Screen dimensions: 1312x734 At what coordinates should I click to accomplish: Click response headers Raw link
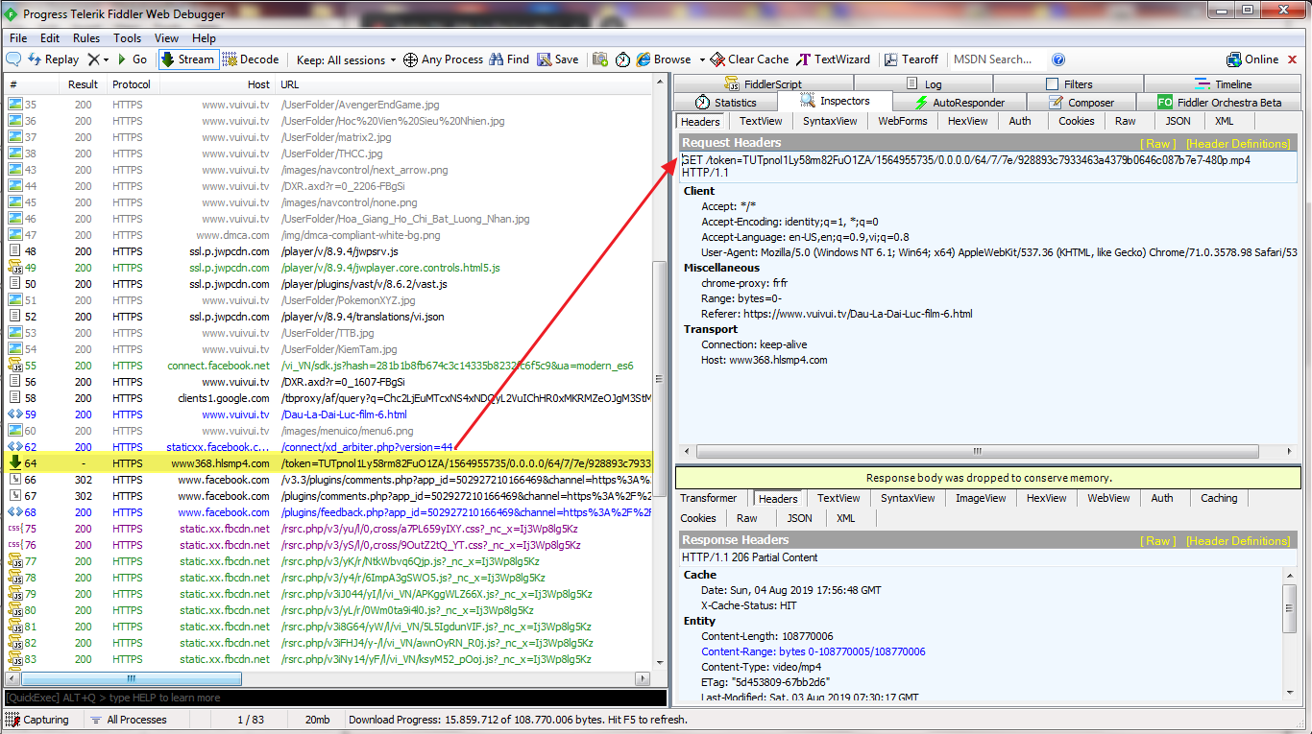point(1157,541)
